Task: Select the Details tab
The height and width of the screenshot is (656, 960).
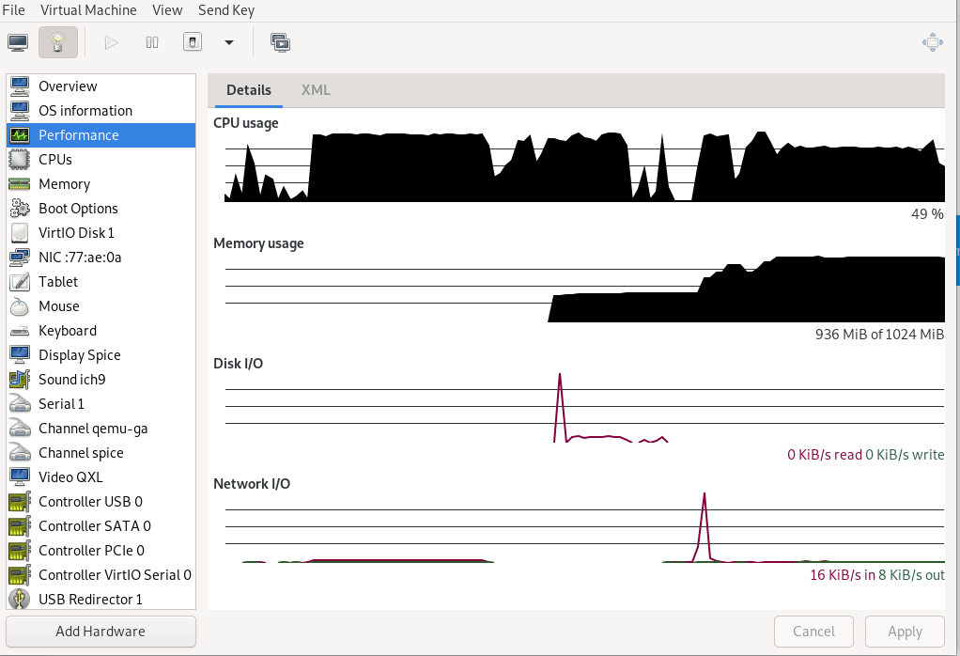Action: [249, 90]
